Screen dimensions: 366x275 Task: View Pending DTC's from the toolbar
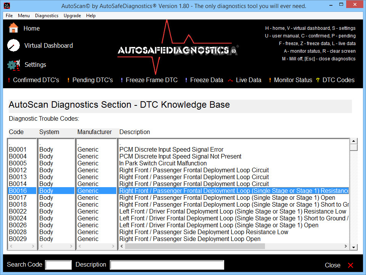click(x=93, y=80)
